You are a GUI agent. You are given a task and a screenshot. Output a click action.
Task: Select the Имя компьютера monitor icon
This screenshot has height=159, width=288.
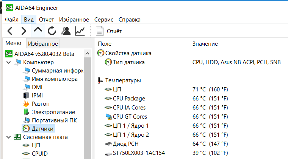(x=27, y=79)
